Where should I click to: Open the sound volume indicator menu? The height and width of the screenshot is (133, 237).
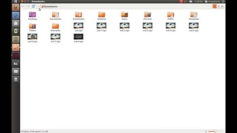pyautogui.click(x=186, y=1)
